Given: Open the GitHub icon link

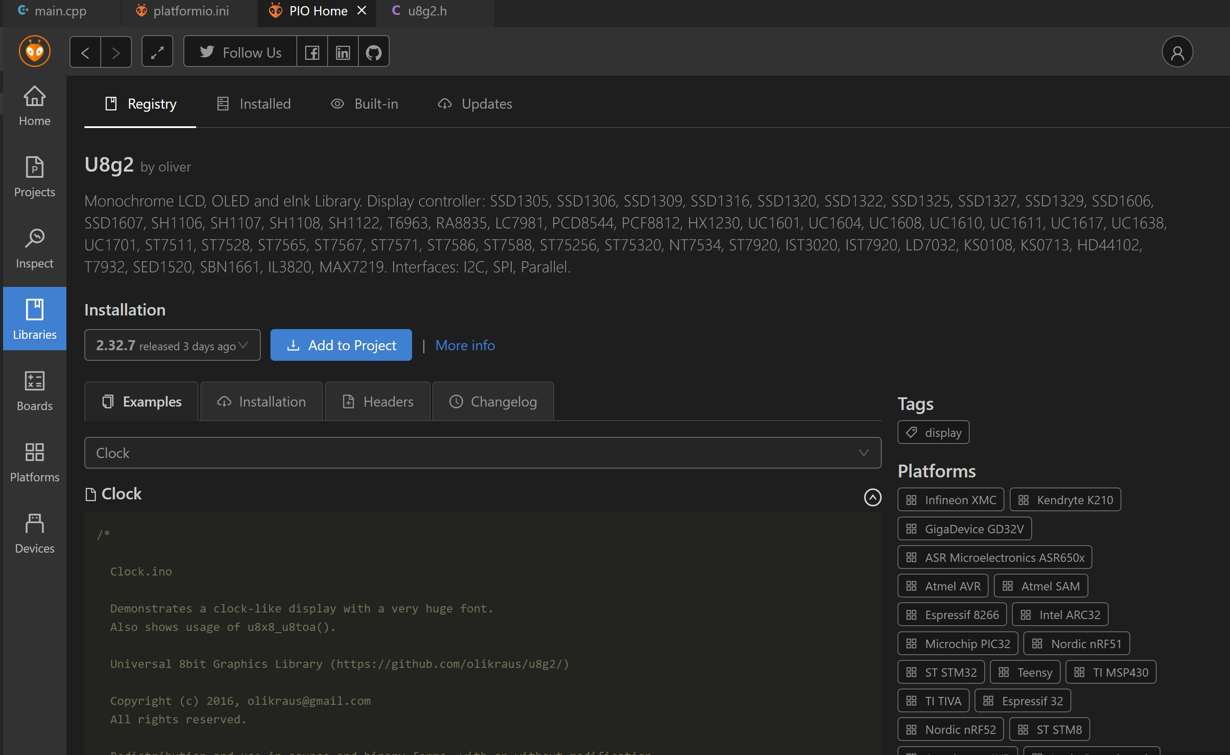Looking at the screenshot, I should pos(374,52).
